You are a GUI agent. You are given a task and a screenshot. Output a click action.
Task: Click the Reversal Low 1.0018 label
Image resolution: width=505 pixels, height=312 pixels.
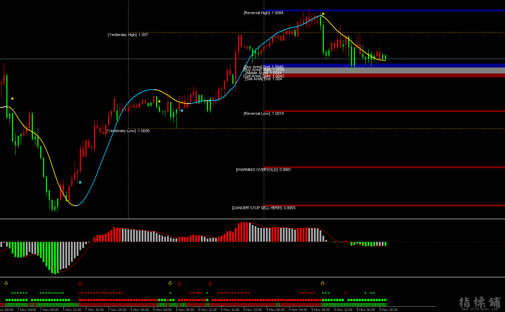click(263, 114)
